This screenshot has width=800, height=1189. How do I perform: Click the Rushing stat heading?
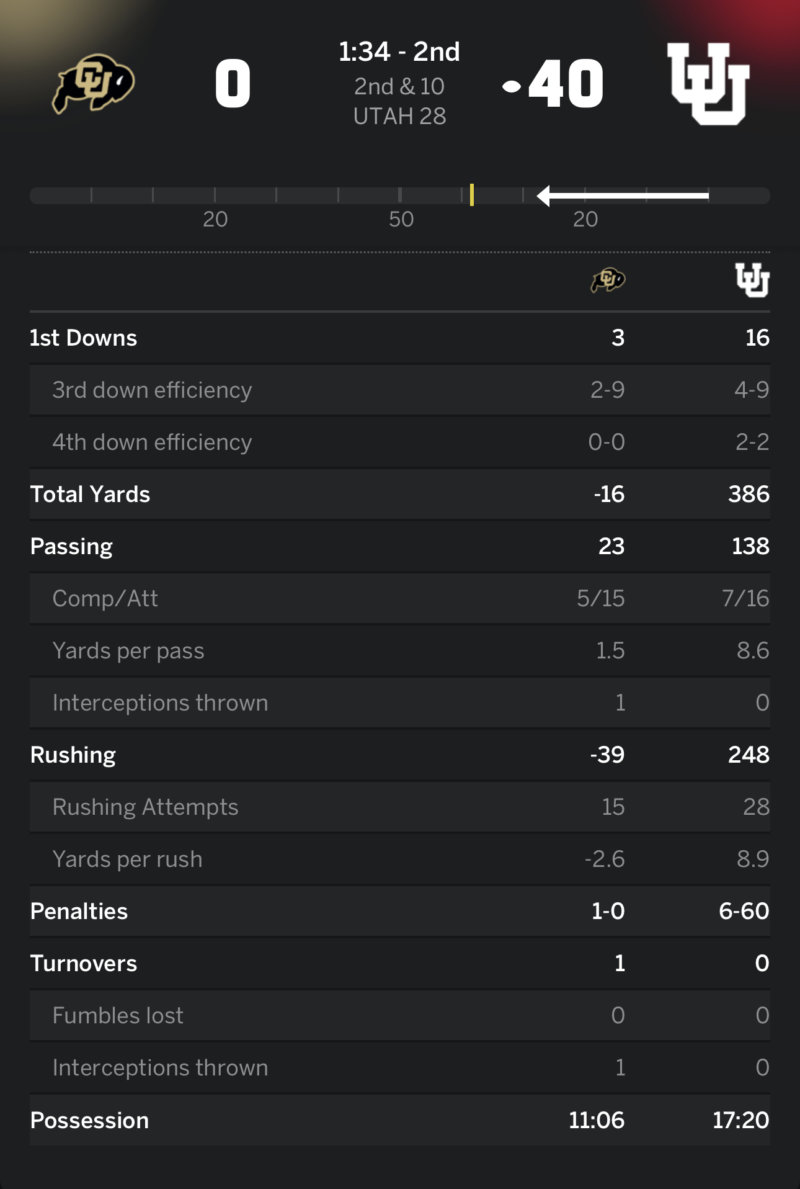(x=73, y=755)
